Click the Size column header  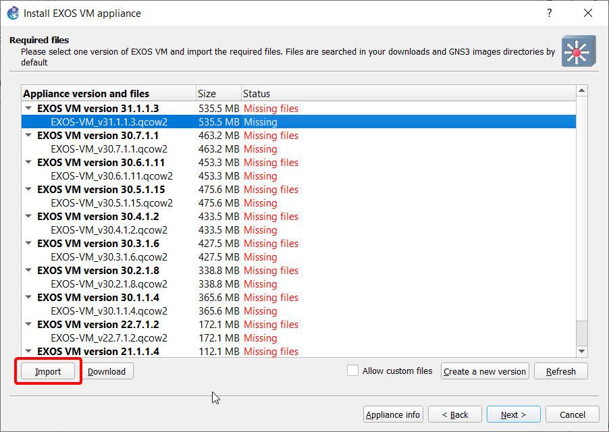(x=219, y=94)
